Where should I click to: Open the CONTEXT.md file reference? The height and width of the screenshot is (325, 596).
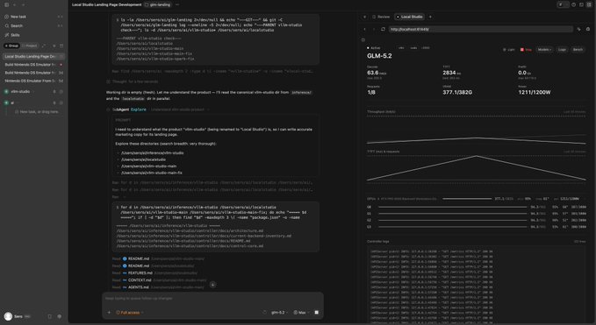[x=140, y=280]
